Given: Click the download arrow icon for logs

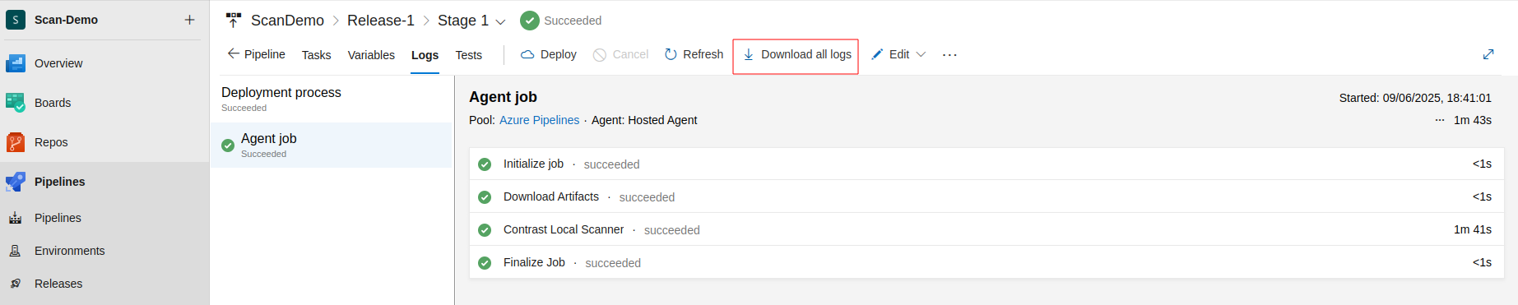Looking at the screenshot, I should point(749,54).
